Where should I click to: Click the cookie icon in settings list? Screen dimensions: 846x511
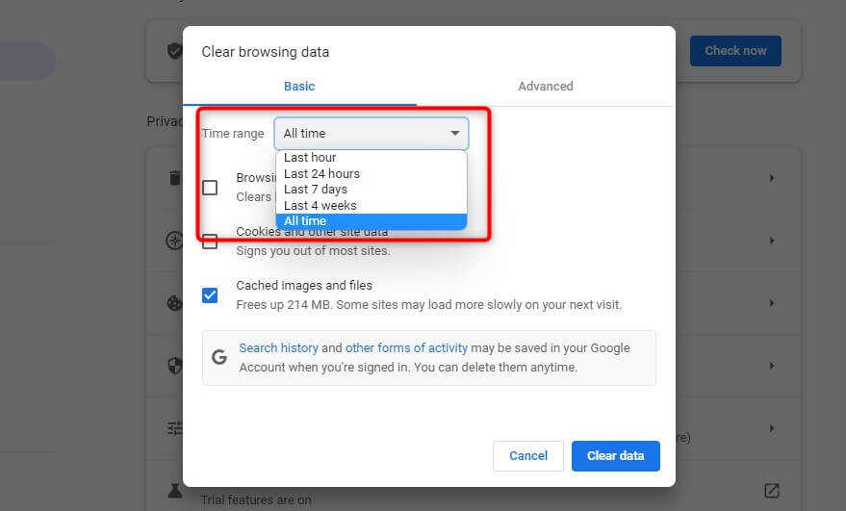coord(174,303)
